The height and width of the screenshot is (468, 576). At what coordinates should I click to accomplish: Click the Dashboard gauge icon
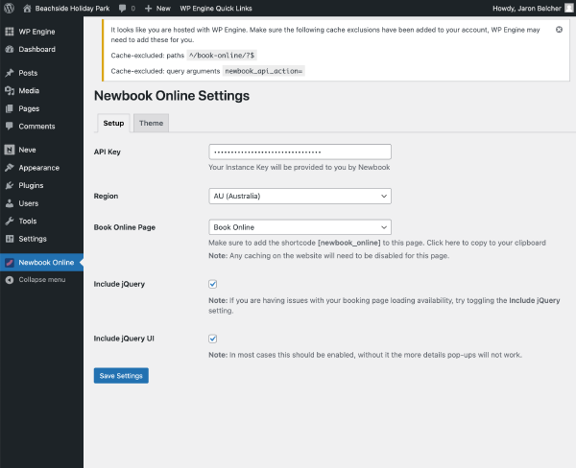point(10,49)
